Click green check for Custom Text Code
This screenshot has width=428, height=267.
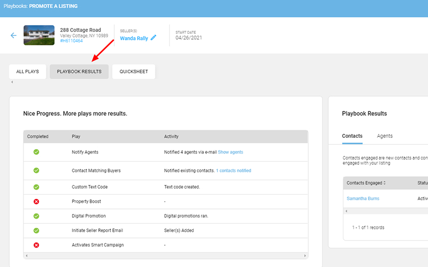[36, 187]
